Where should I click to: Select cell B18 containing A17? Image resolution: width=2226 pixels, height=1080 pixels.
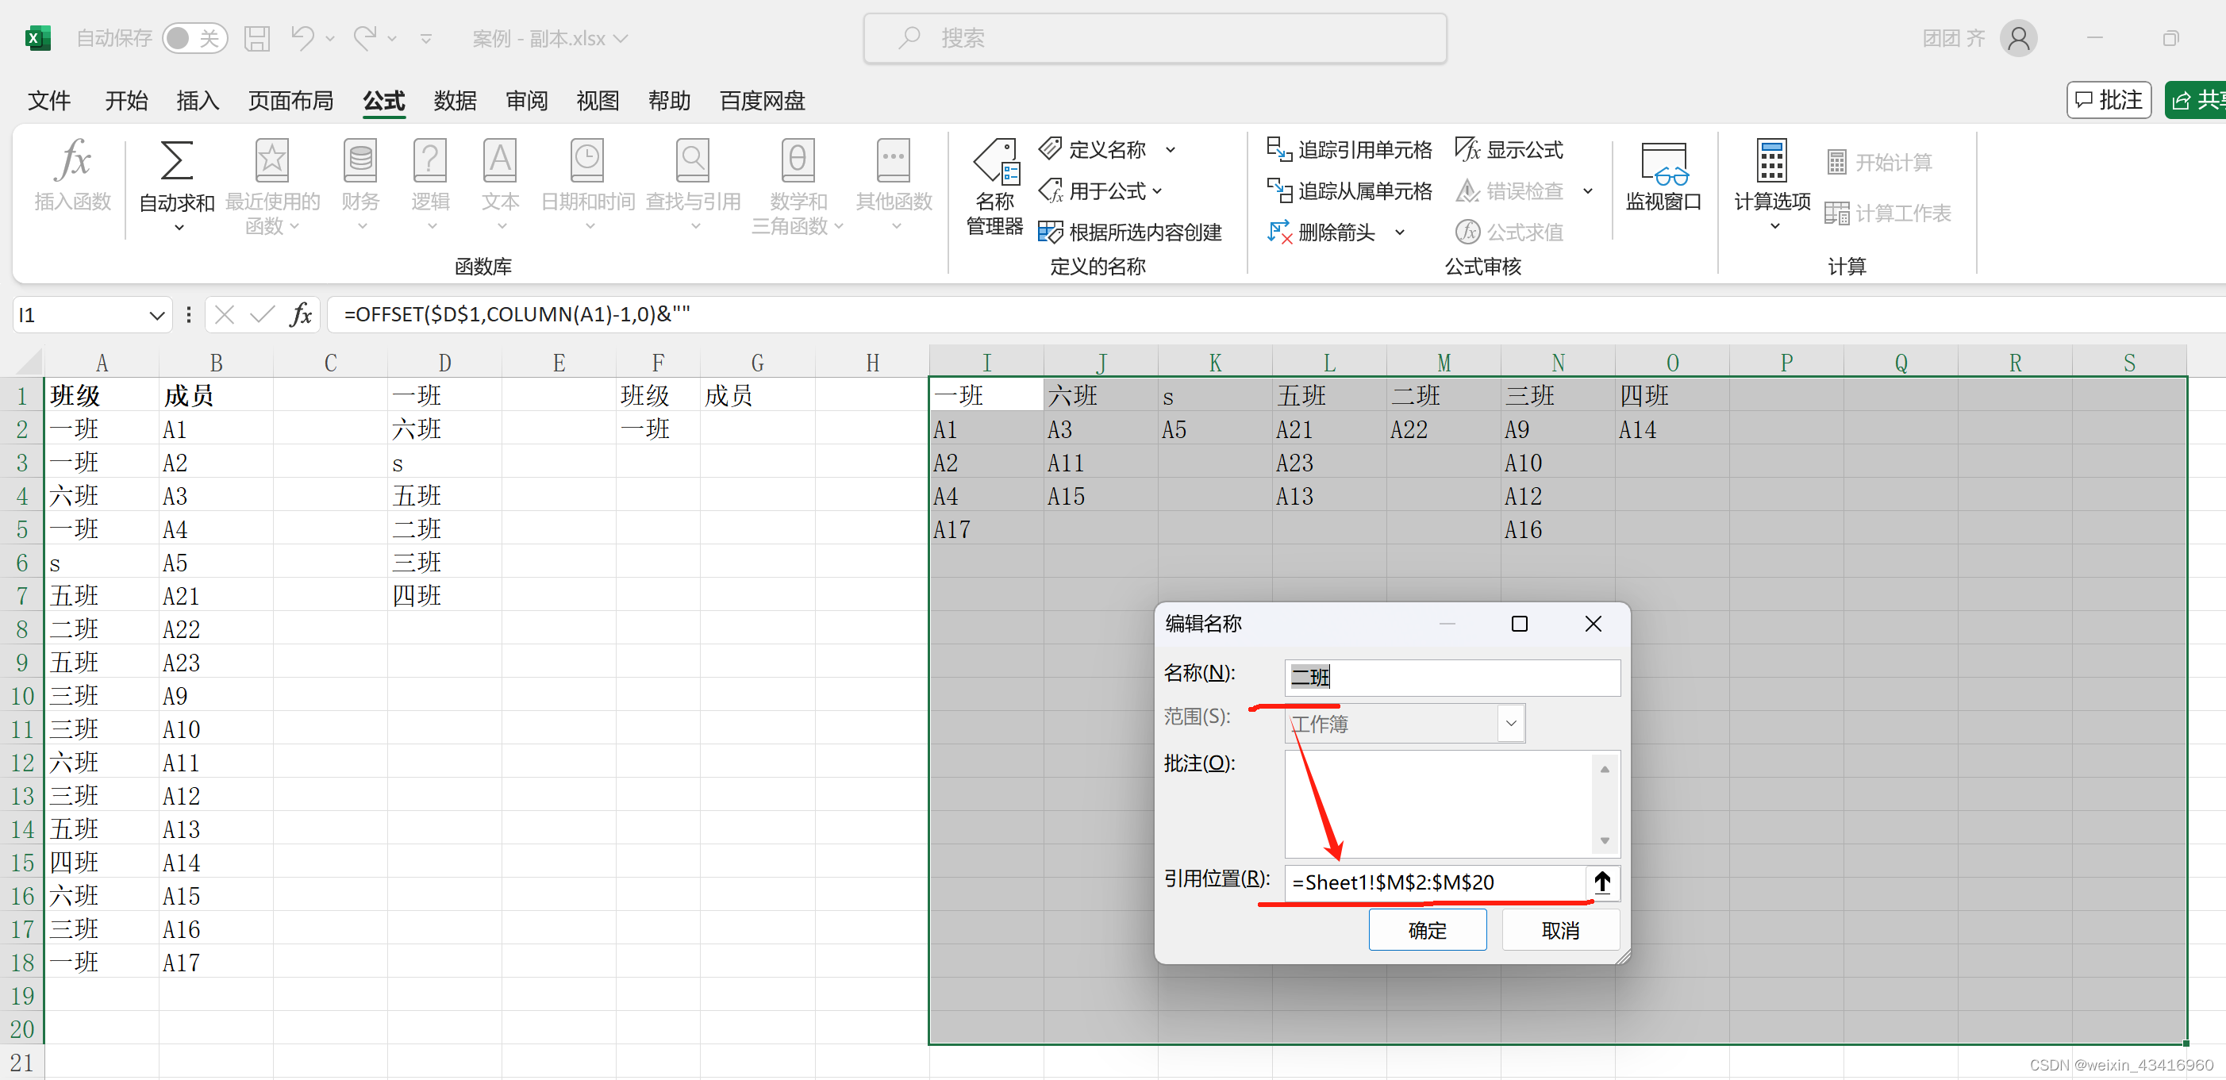click(x=216, y=962)
